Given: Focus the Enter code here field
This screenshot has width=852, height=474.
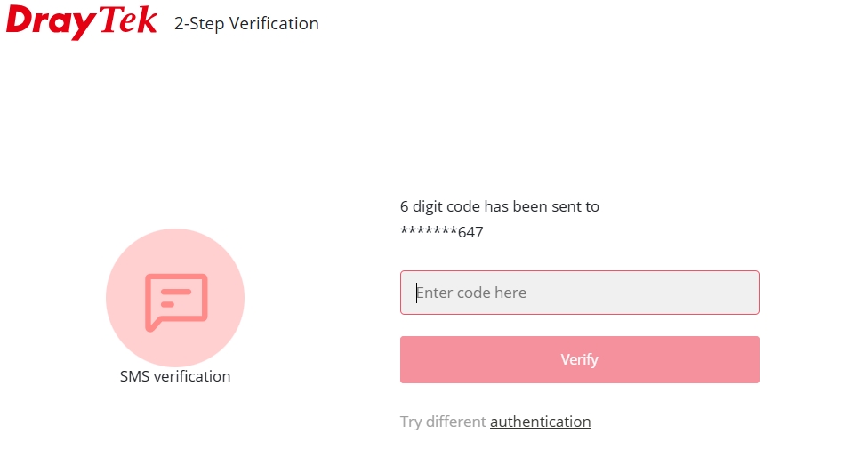Looking at the screenshot, I should pyautogui.click(x=579, y=293).
